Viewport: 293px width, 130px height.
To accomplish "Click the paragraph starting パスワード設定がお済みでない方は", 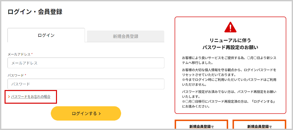I will point(229,94).
